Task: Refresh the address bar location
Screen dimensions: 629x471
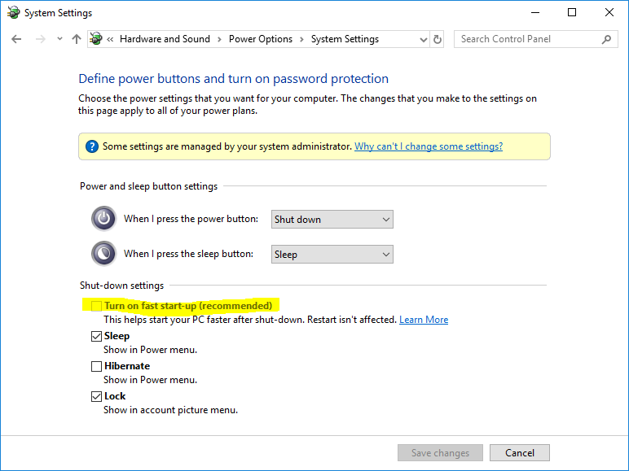Action: click(438, 39)
